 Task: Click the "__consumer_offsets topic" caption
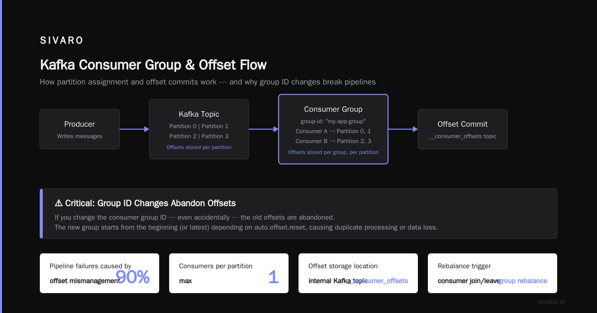[x=463, y=136]
